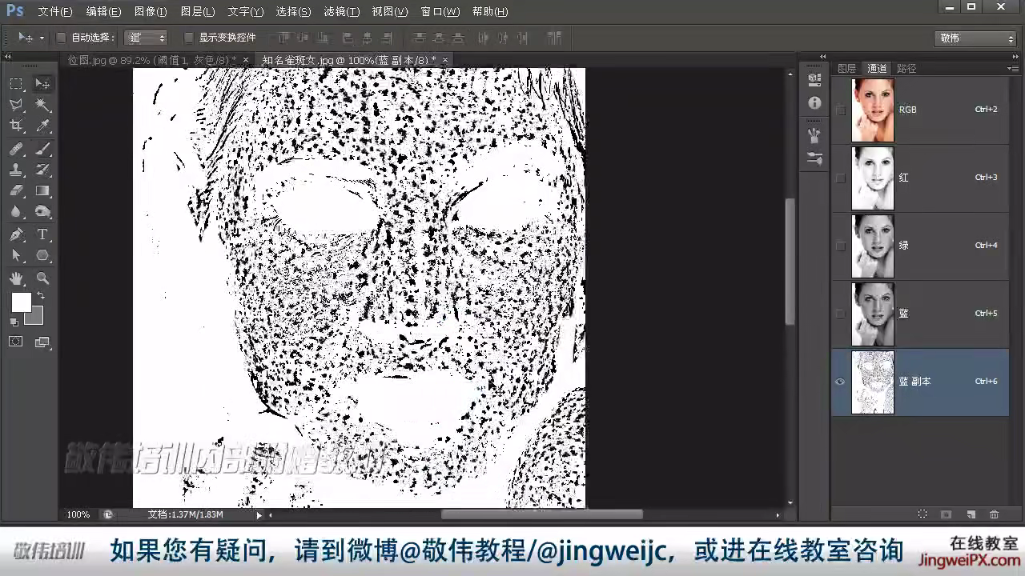This screenshot has width=1025, height=576.
Task: Select the Crop tool
Action: (16, 126)
